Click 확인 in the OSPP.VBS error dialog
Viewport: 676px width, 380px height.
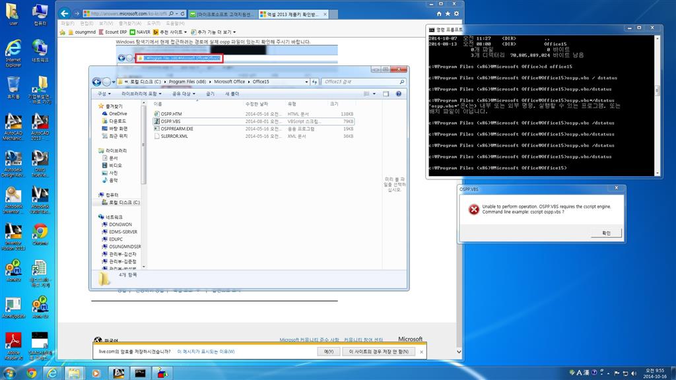(607, 233)
